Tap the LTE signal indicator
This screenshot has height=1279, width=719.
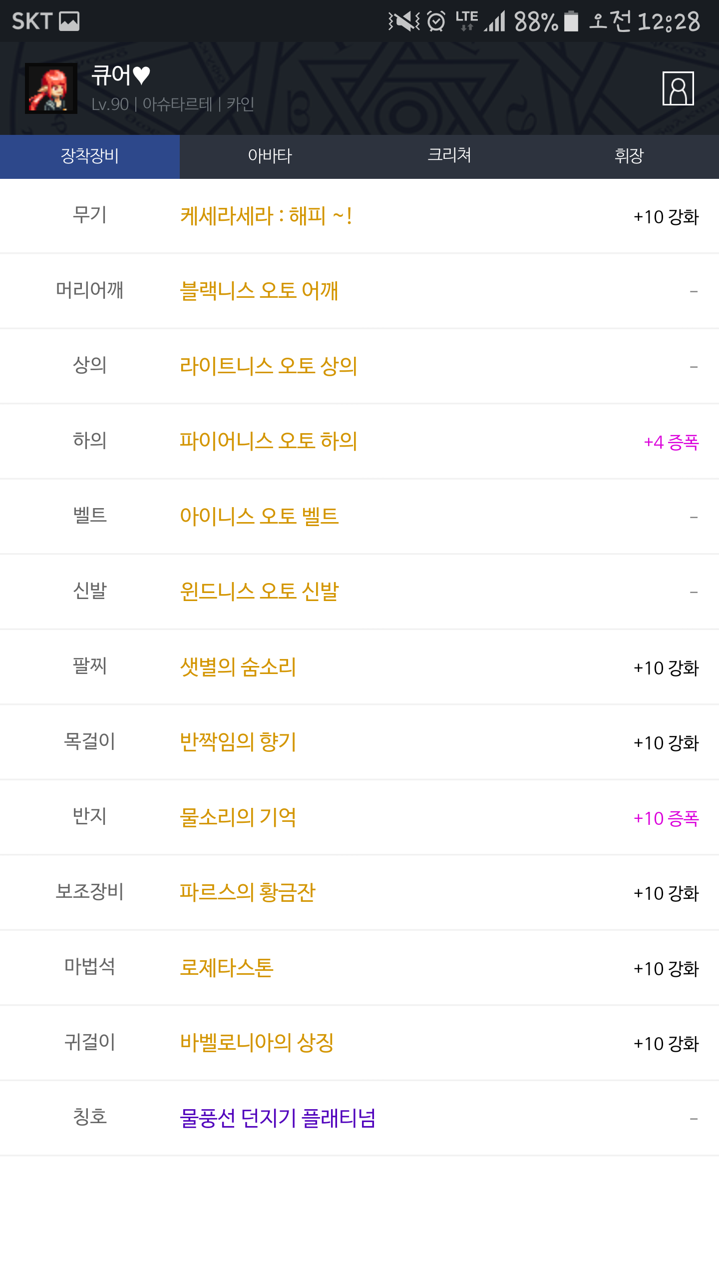tap(467, 20)
